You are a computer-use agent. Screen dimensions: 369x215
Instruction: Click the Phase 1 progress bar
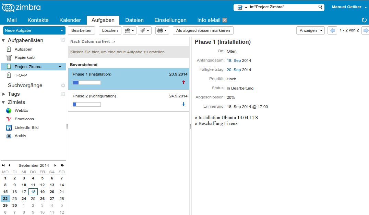point(87,82)
